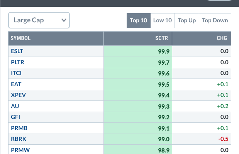Open the ESLT symbol link
The image size is (239, 154).
pyautogui.click(x=17, y=51)
